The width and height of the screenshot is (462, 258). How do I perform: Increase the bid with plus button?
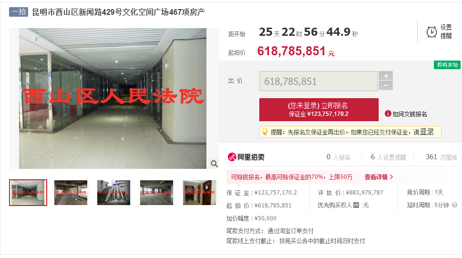(x=386, y=76)
